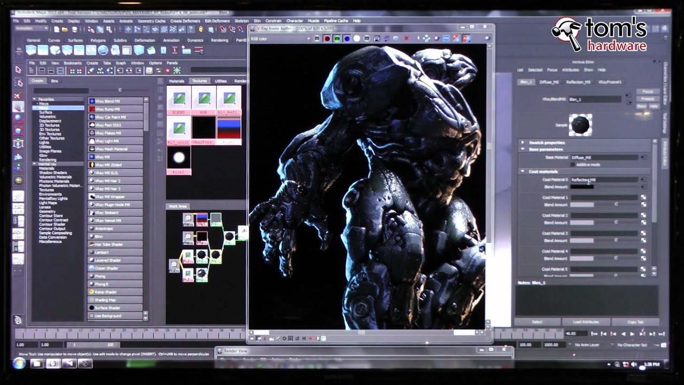
Task: Activate the Lasso selection tool
Action: click(18, 82)
